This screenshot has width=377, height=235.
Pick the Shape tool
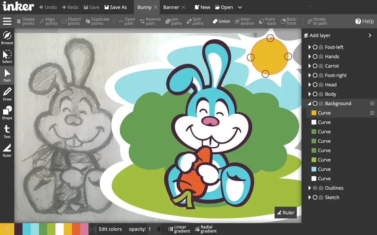(7, 113)
